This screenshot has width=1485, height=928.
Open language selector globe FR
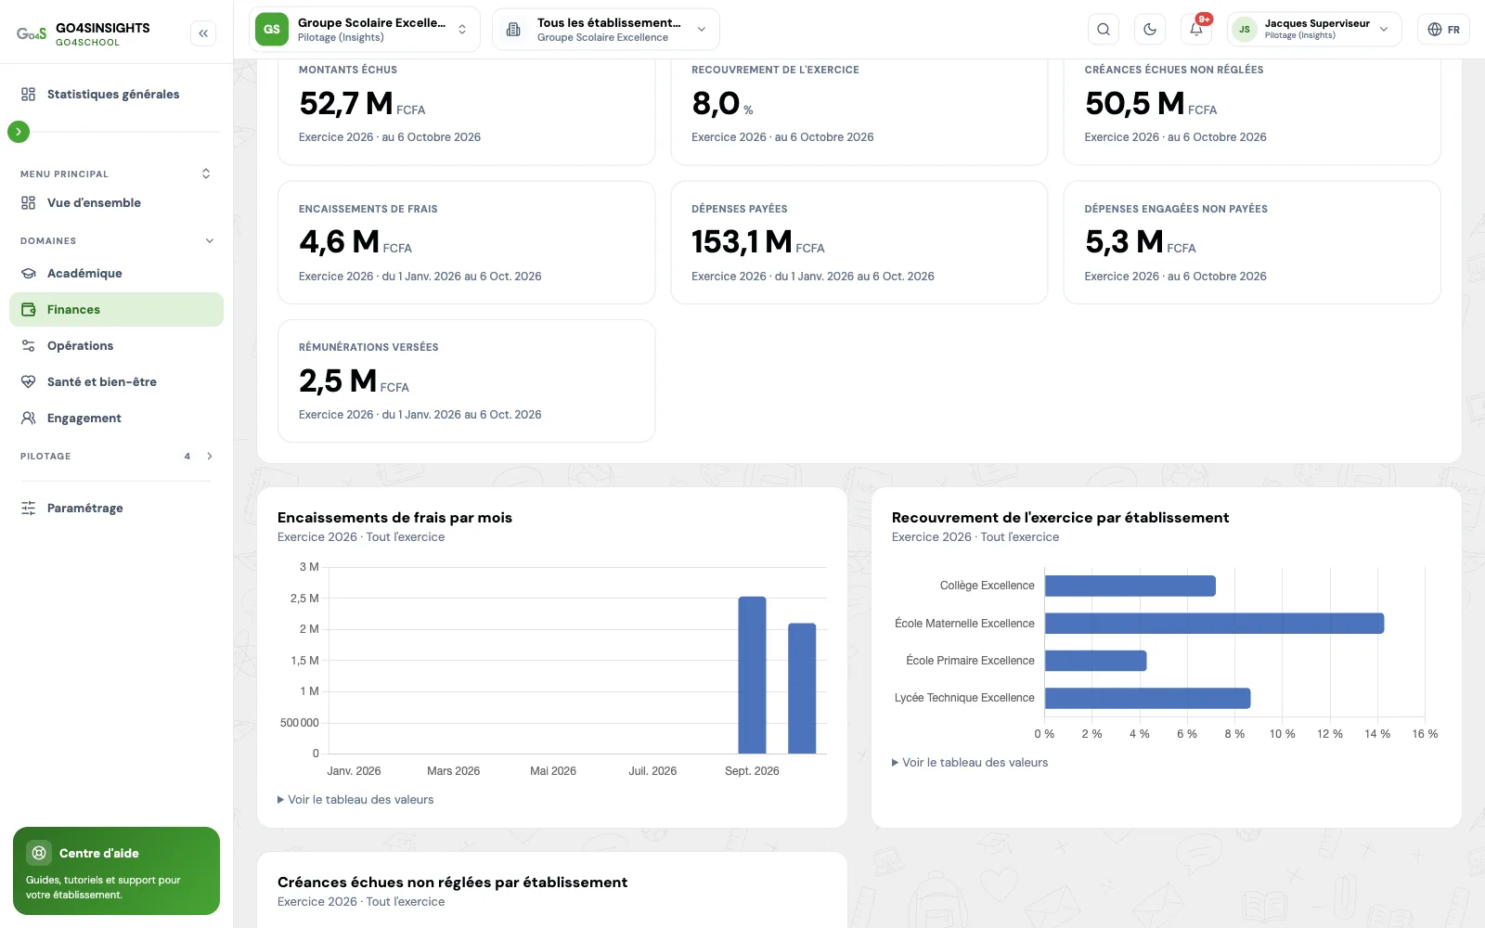1443,30
